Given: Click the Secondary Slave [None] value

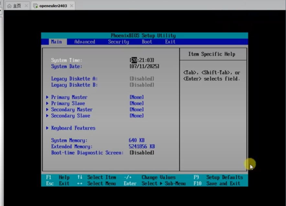Looking at the screenshot, I should 137,116.
